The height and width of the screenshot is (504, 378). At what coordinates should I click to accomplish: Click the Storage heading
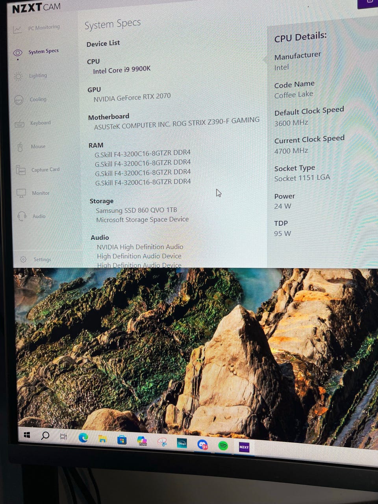pos(102,201)
